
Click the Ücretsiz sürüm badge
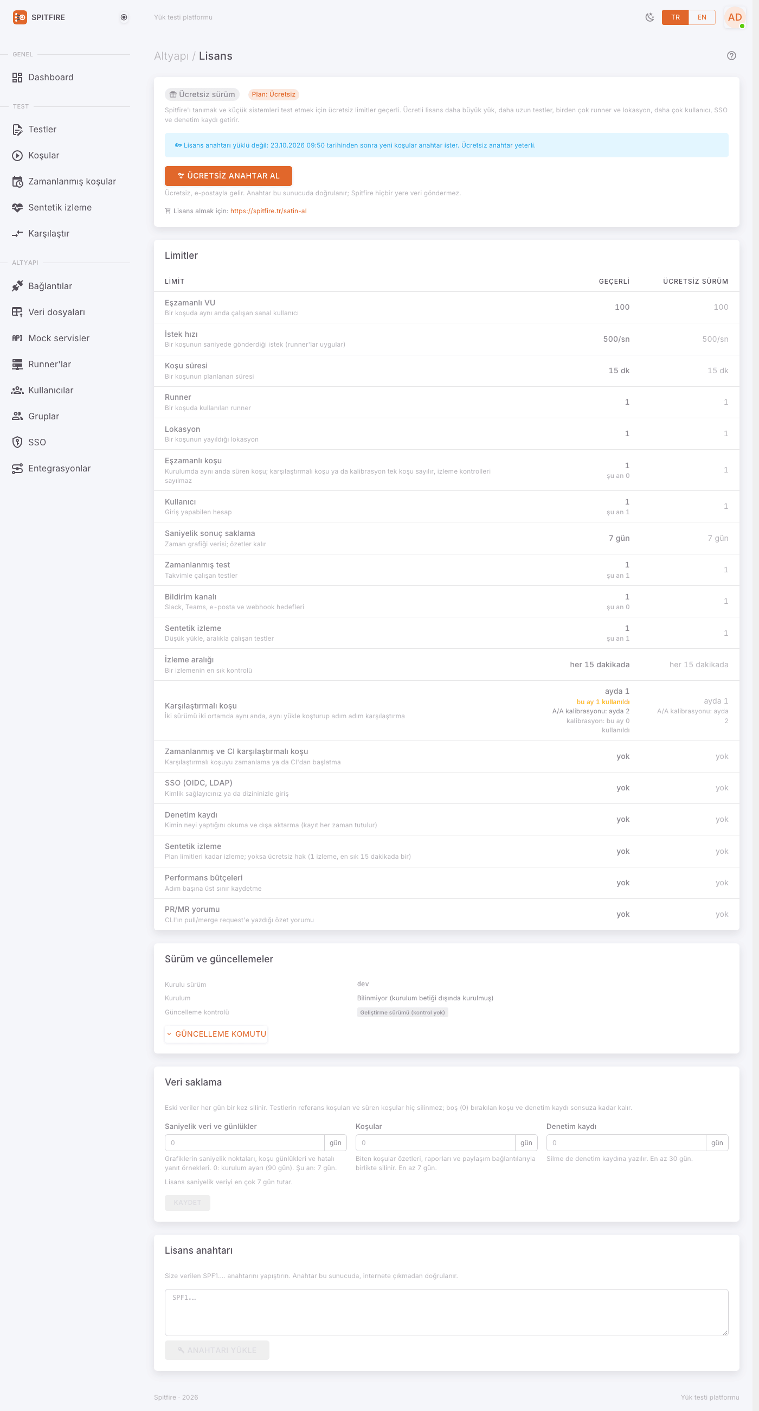202,94
